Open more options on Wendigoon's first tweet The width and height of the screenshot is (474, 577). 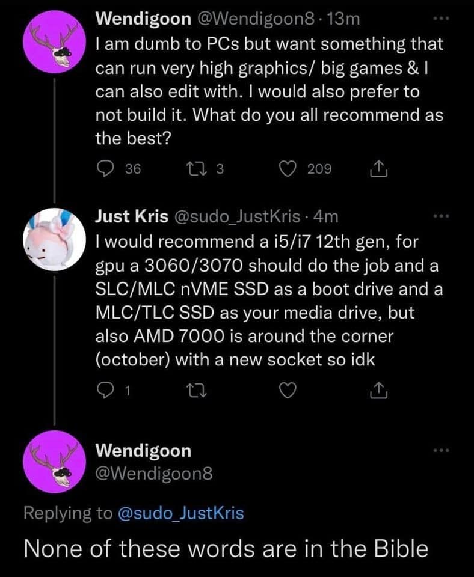(442, 19)
